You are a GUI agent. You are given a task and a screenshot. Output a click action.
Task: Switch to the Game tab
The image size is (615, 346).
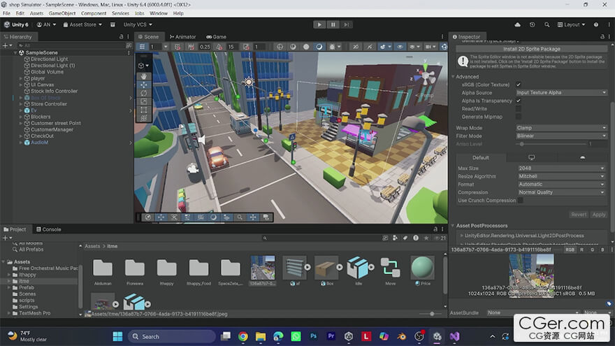[x=216, y=36]
